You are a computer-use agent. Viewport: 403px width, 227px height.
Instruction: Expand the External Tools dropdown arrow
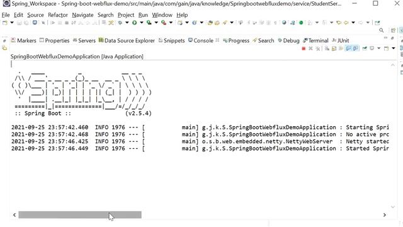(171, 23)
